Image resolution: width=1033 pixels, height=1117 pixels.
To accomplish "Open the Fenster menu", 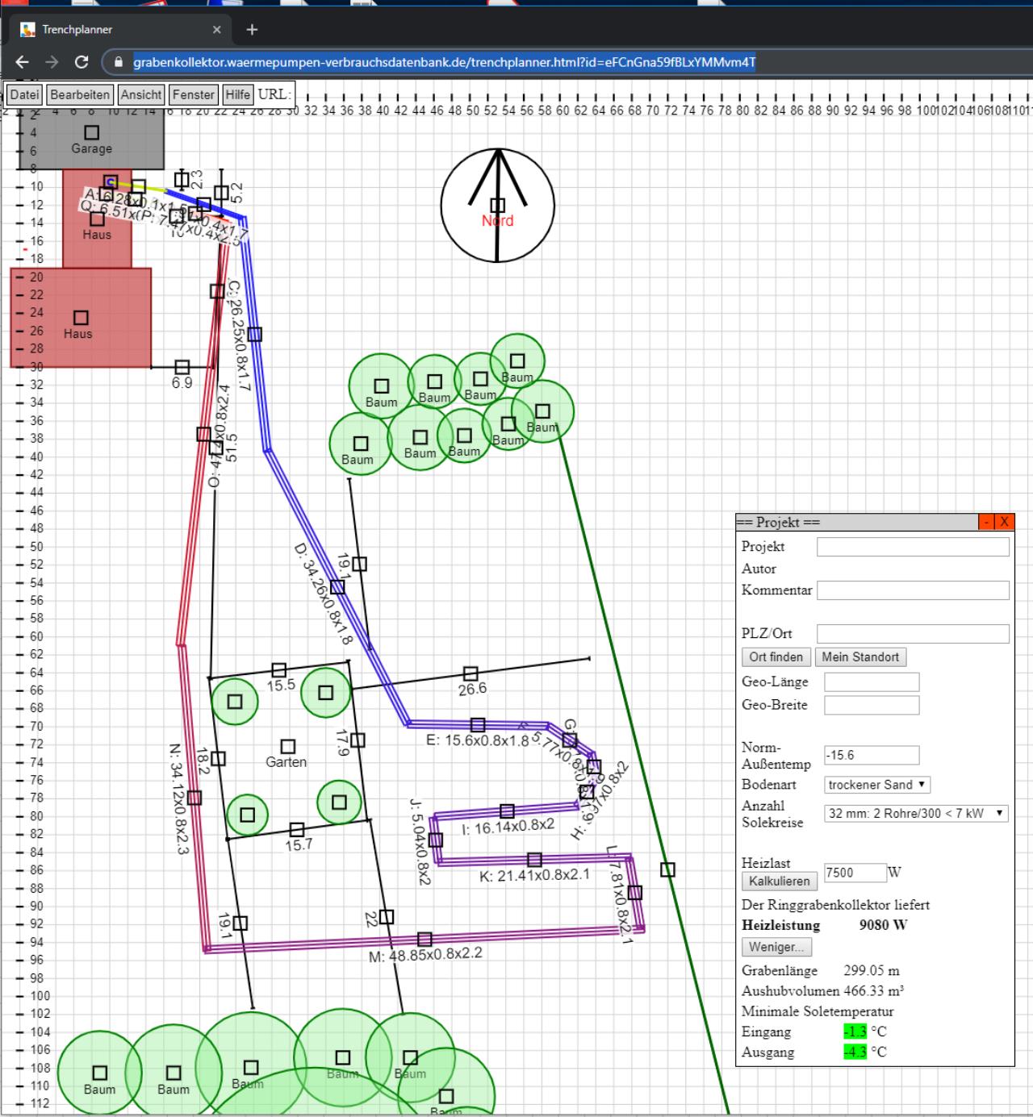I will pyautogui.click(x=194, y=94).
